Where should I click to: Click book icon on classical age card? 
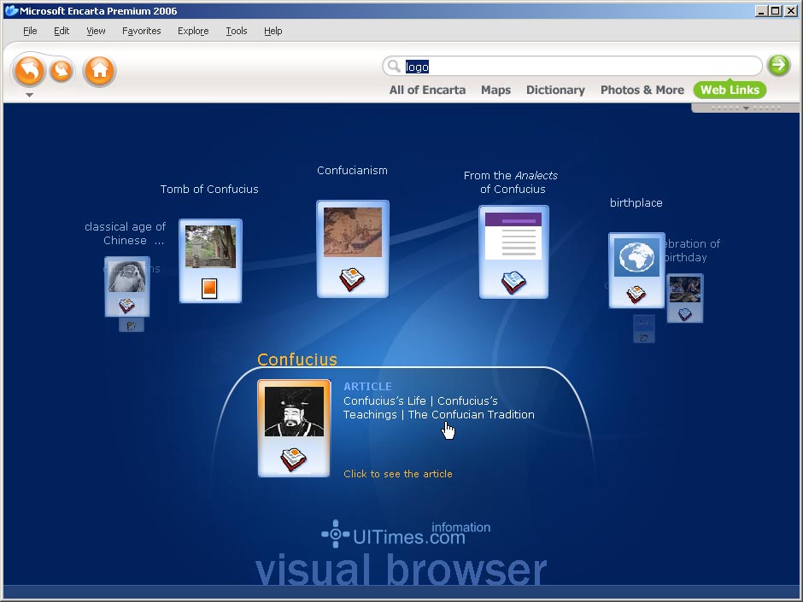pos(126,306)
